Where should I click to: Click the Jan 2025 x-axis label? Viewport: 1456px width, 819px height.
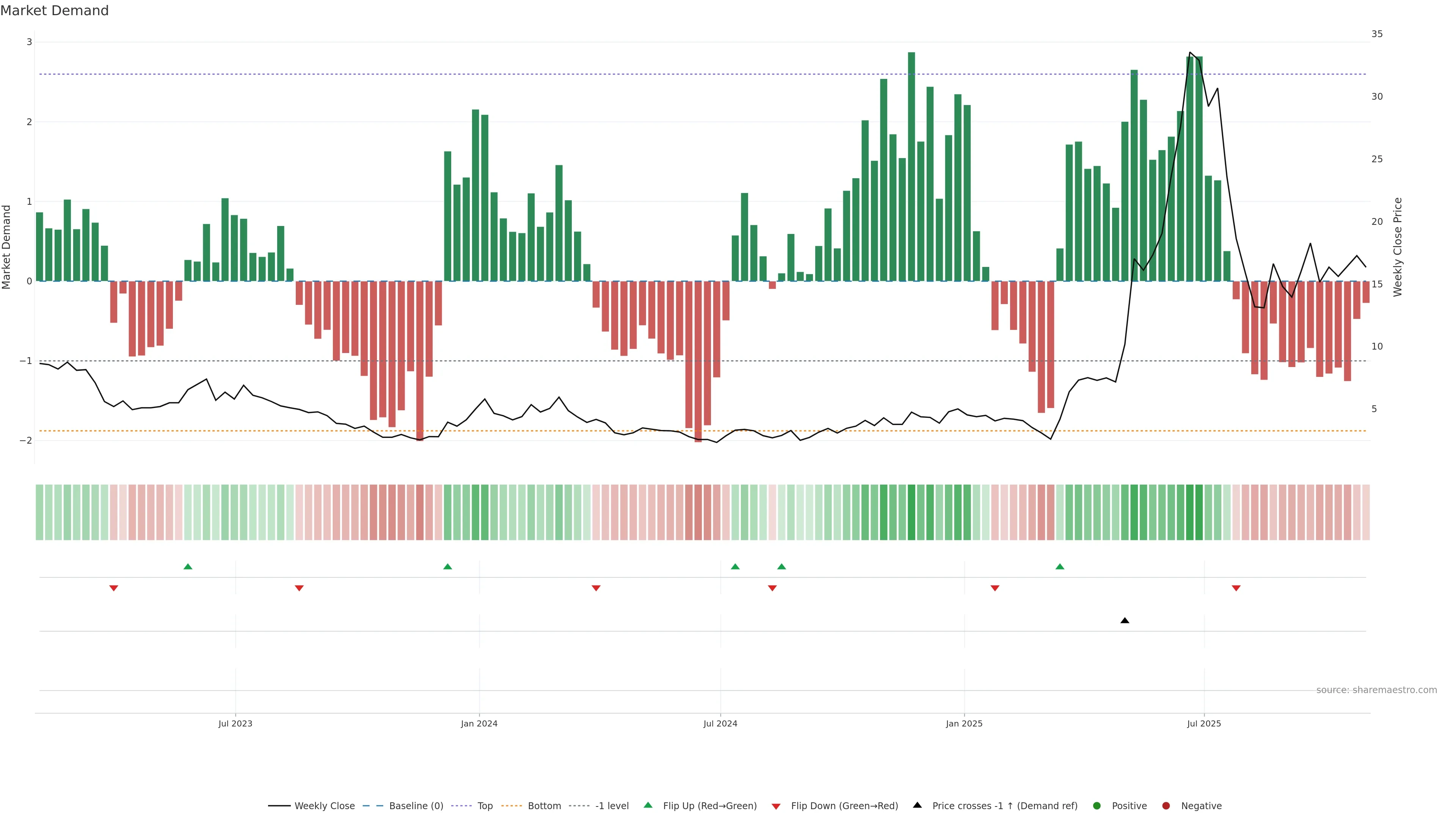[x=964, y=723]
